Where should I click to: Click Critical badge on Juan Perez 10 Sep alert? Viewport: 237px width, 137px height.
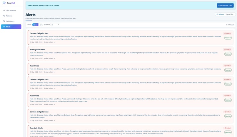tap(228, 96)
